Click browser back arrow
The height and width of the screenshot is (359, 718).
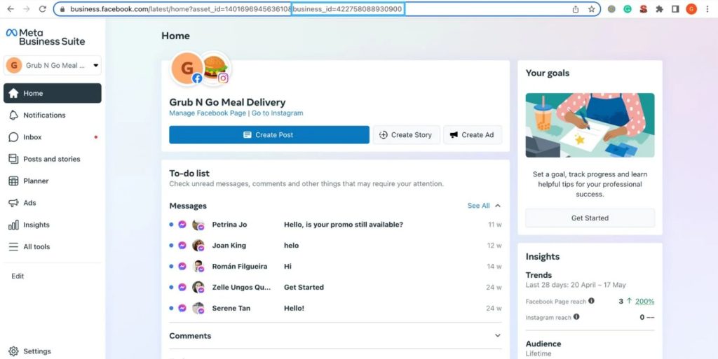point(11,9)
